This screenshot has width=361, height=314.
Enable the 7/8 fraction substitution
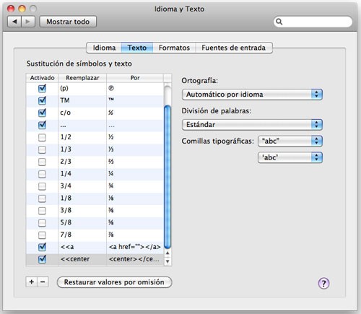click(42, 235)
